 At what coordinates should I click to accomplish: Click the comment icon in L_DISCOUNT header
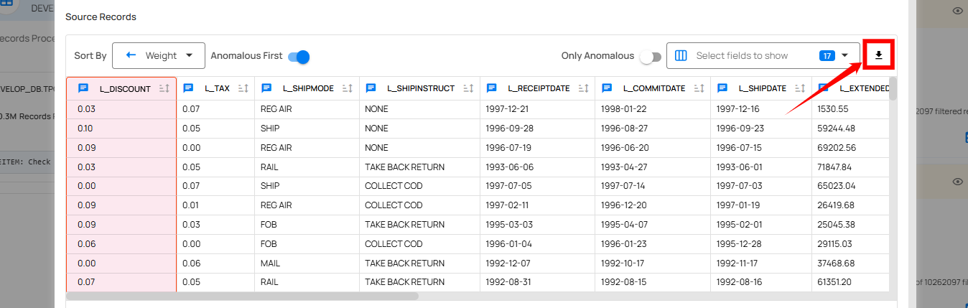[x=83, y=88]
